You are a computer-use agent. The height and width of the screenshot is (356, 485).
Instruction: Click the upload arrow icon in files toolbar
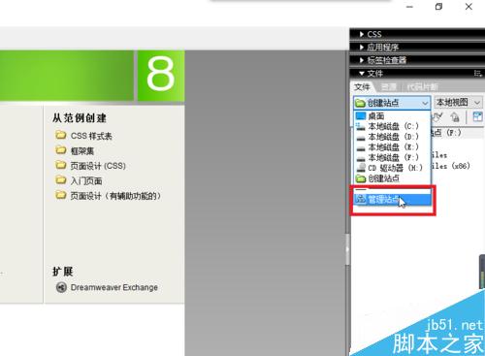coord(455,116)
